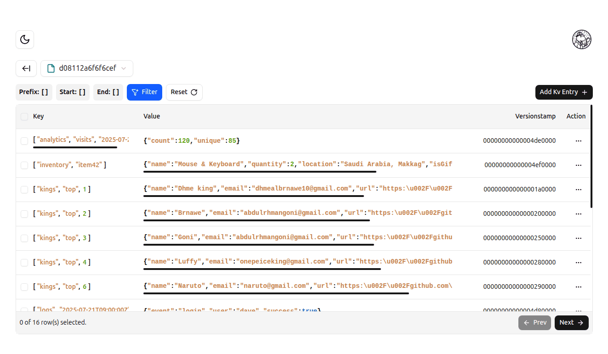
Task: Go to the Next page of rows
Action: pos(571,322)
